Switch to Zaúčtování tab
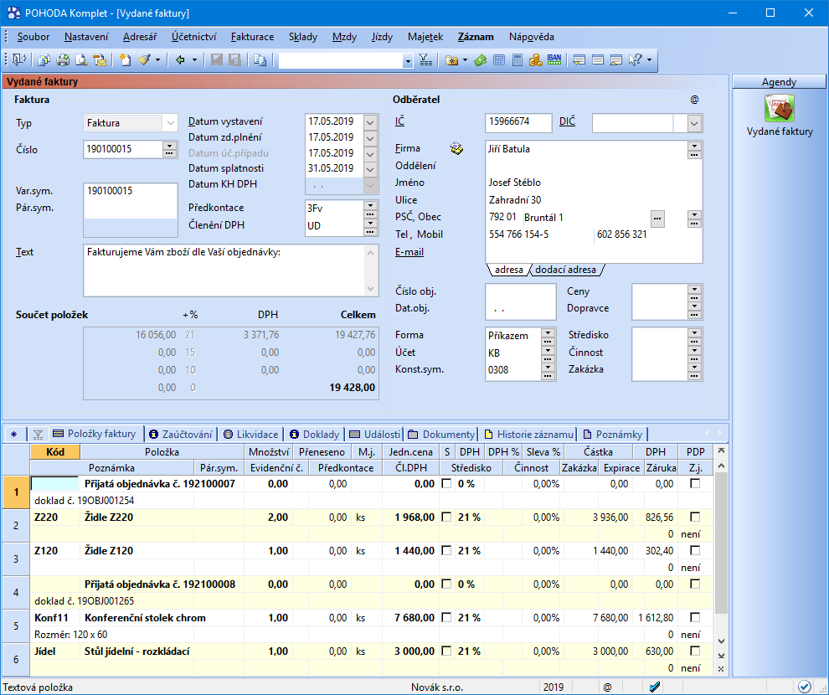This screenshot has height=695, width=829. 181,435
